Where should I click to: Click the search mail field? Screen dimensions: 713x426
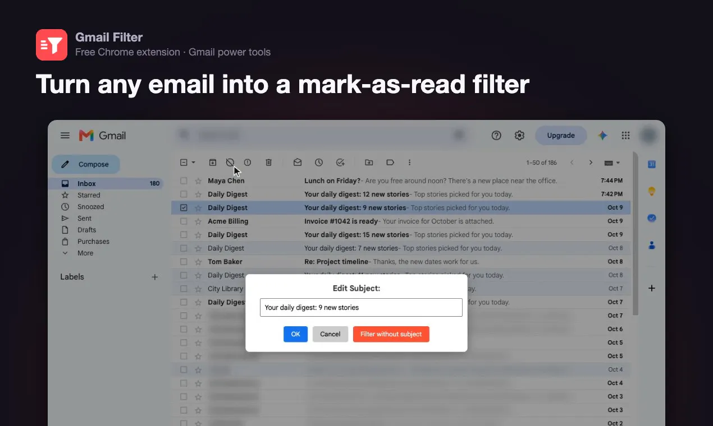click(321, 136)
